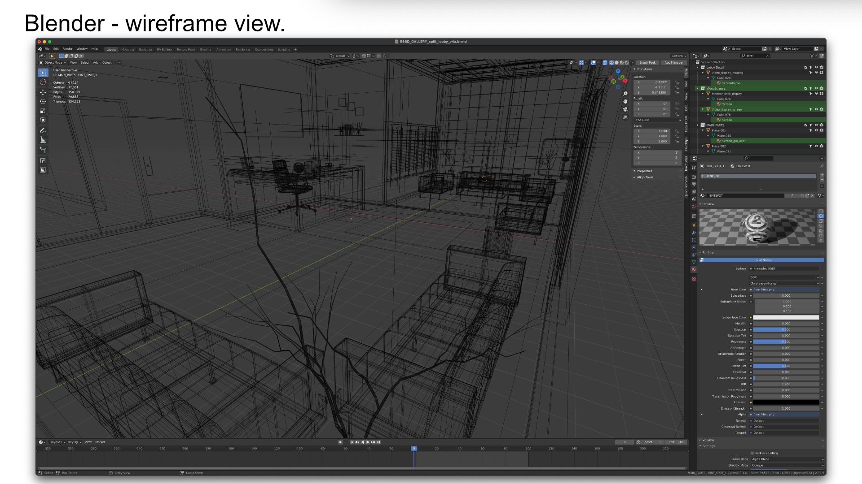Viewport: 862px width, 484px height.
Task: Hide Plane.001 with eye icon
Action: (816, 130)
